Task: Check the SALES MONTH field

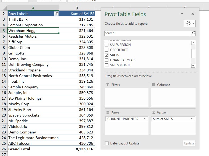Action: click(x=107, y=65)
